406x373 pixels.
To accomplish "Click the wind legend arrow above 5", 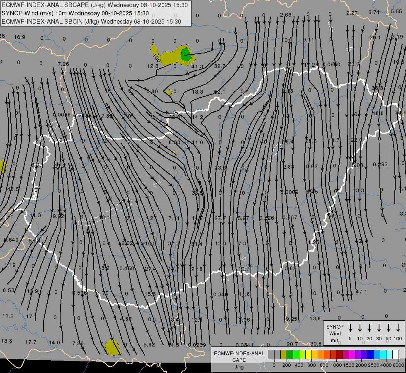I will tap(350, 328).
